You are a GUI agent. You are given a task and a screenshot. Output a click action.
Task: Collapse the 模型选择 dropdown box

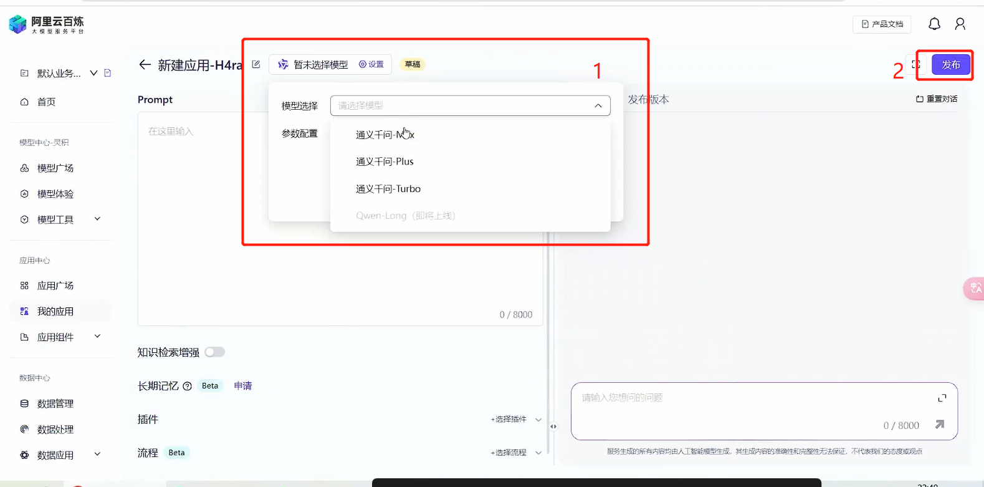[471, 105]
